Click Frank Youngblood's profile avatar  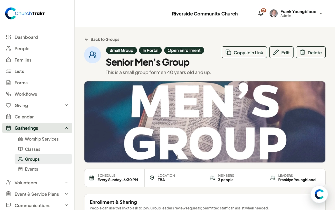pyautogui.click(x=274, y=13)
